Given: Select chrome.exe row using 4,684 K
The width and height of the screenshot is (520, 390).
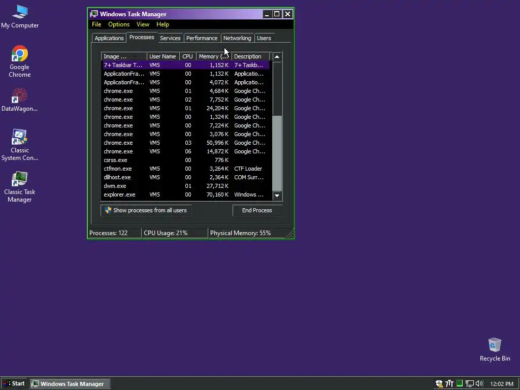Looking at the screenshot, I should (186, 91).
